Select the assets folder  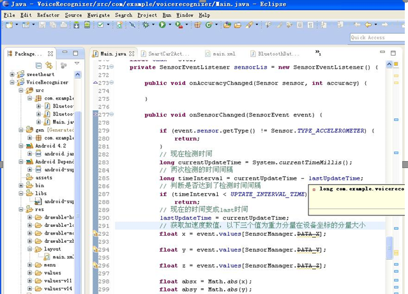tap(40, 178)
